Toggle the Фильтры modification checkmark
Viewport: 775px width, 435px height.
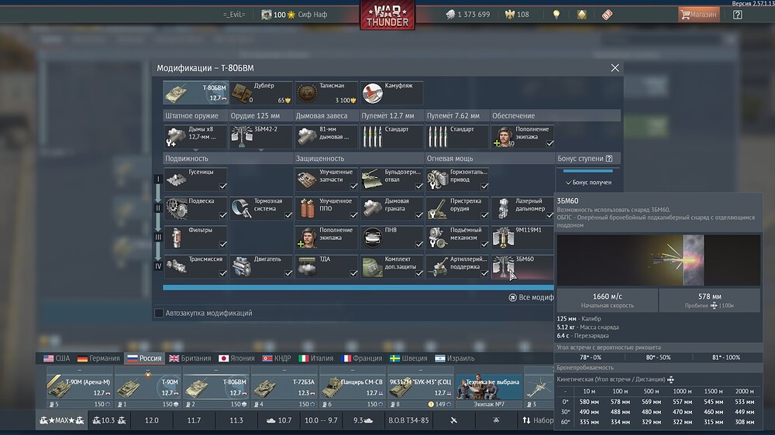coord(223,244)
